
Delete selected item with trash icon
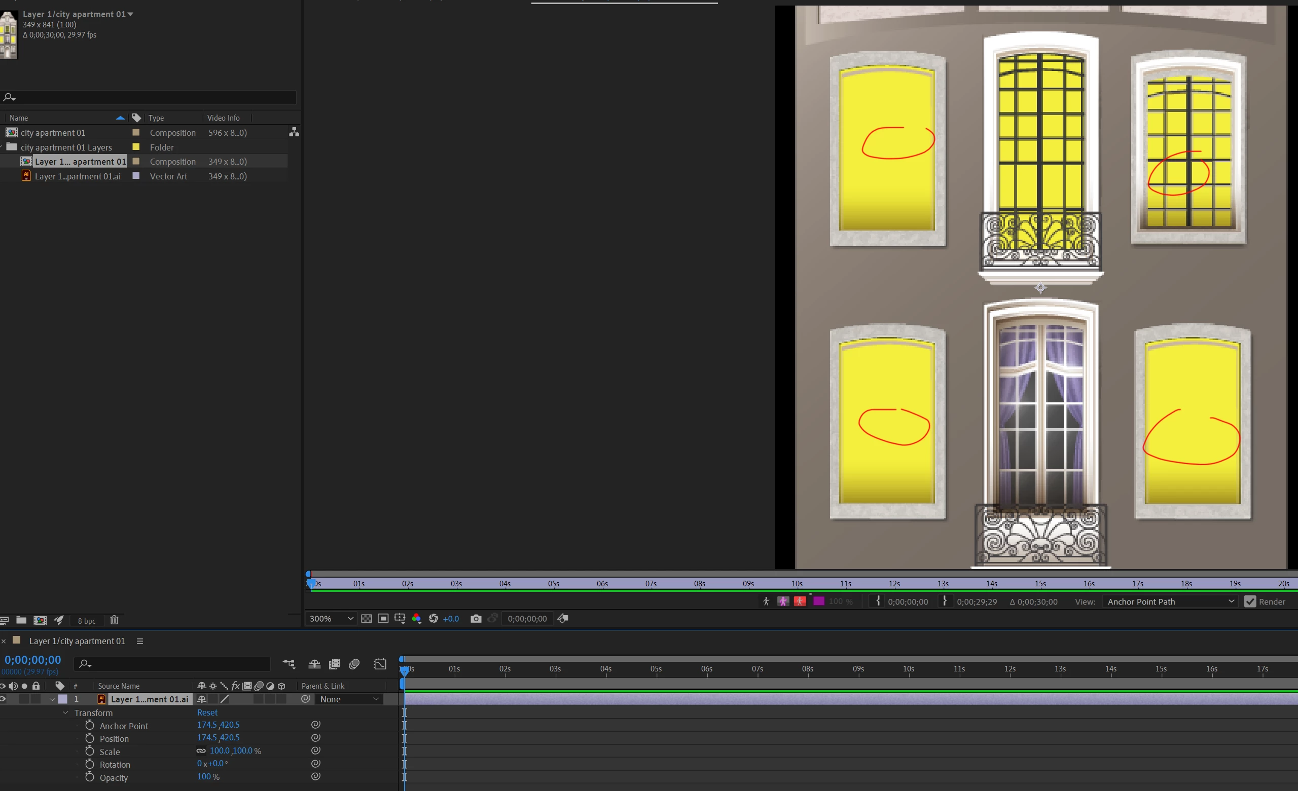tap(114, 620)
